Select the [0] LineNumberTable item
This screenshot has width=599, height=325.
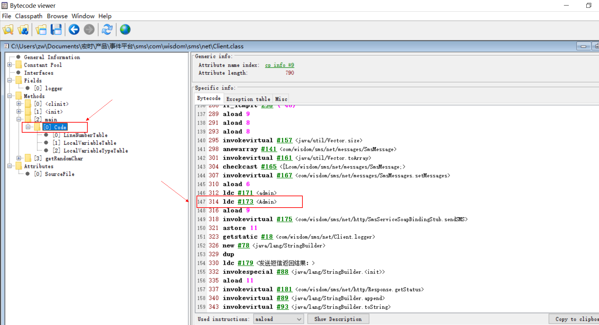[x=80, y=135]
